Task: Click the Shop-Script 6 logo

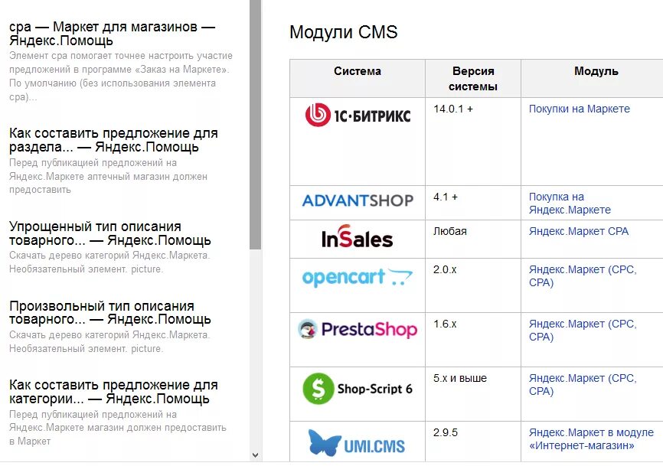Action: pyautogui.click(x=358, y=389)
